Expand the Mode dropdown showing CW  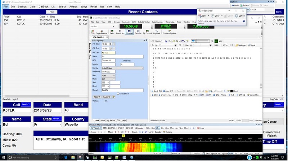pos(114,79)
